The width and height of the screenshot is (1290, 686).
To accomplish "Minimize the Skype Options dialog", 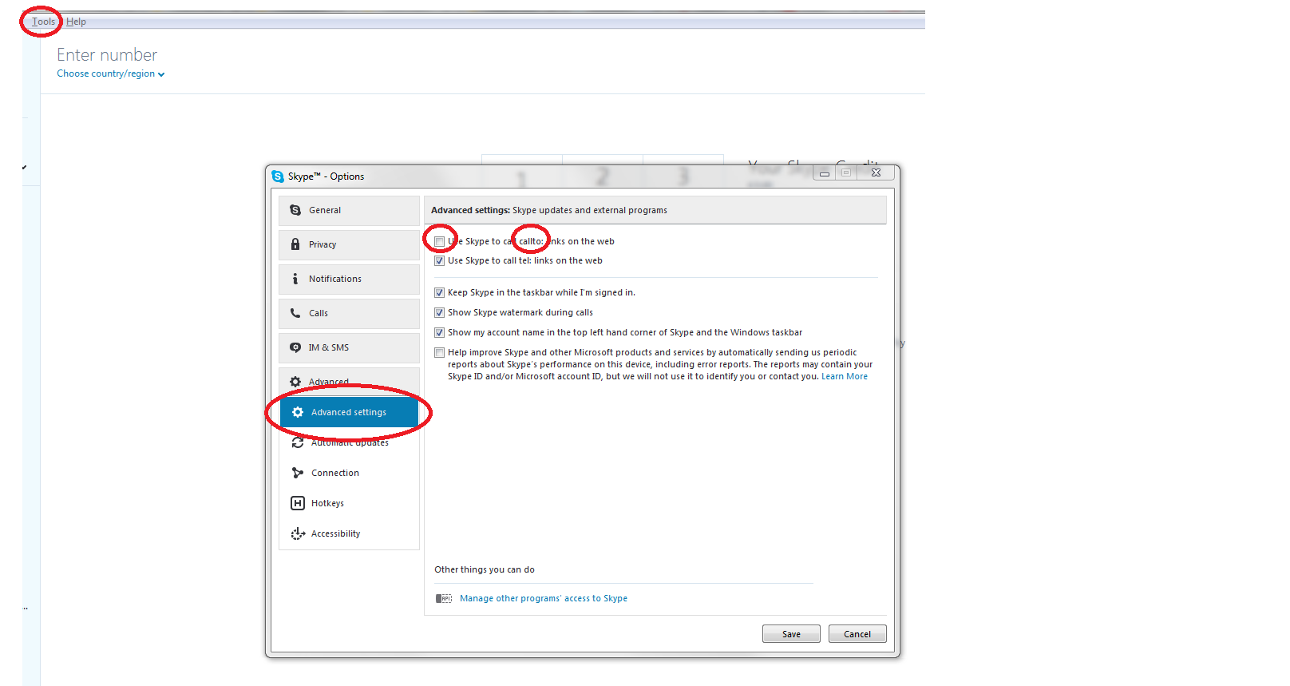I will pos(825,172).
